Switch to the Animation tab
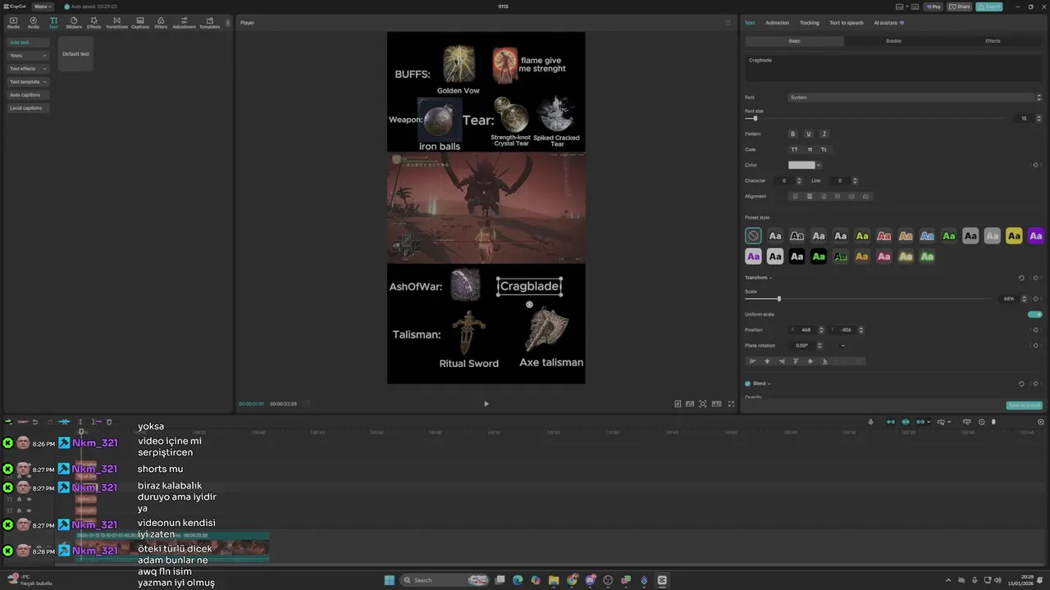This screenshot has width=1050, height=590. [x=777, y=23]
